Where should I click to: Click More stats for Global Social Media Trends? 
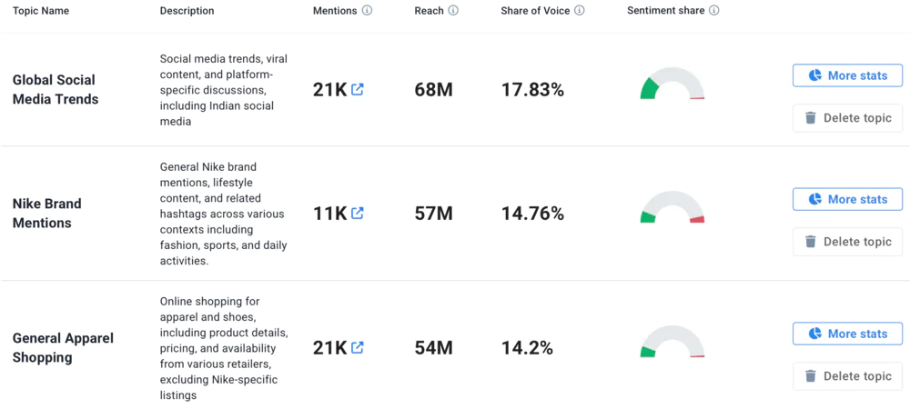[847, 75]
